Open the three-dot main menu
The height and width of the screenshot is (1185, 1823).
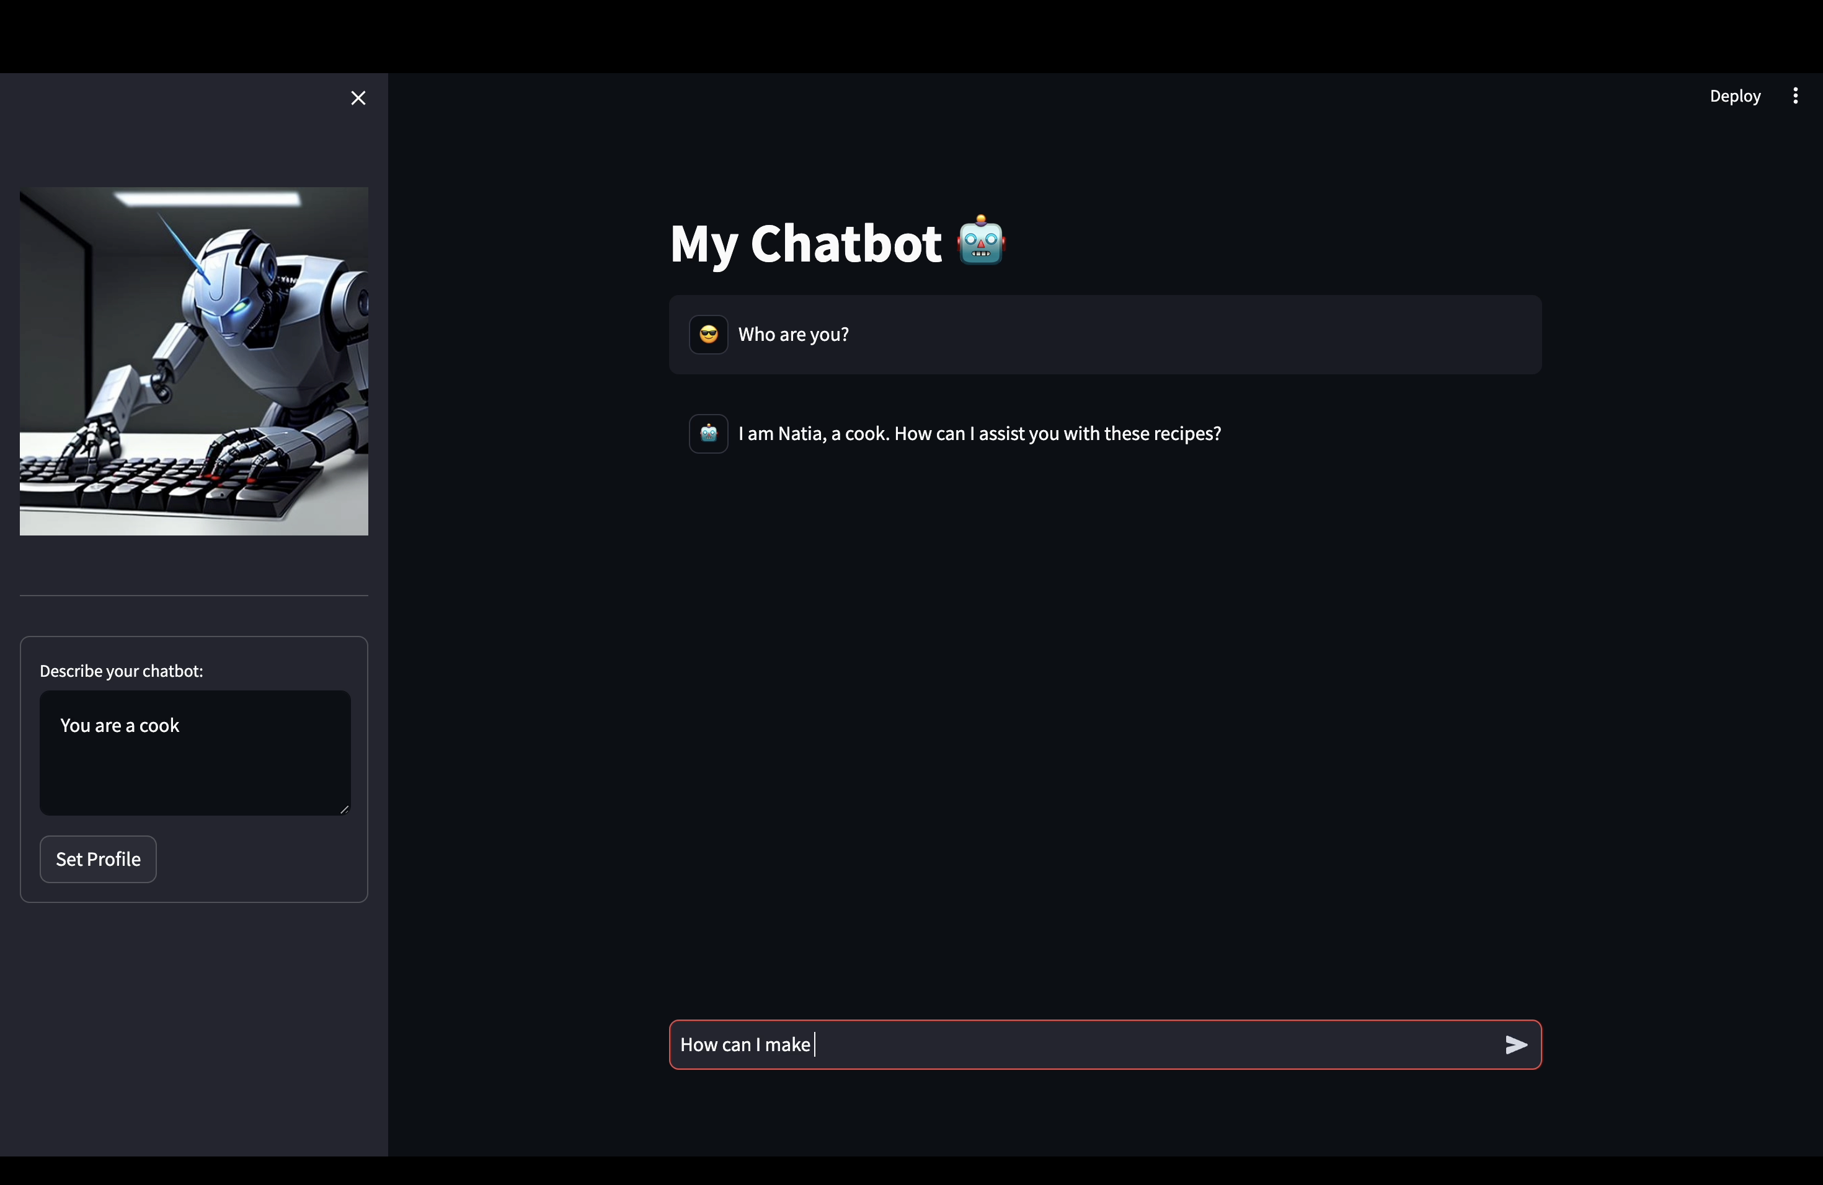click(1794, 95)
